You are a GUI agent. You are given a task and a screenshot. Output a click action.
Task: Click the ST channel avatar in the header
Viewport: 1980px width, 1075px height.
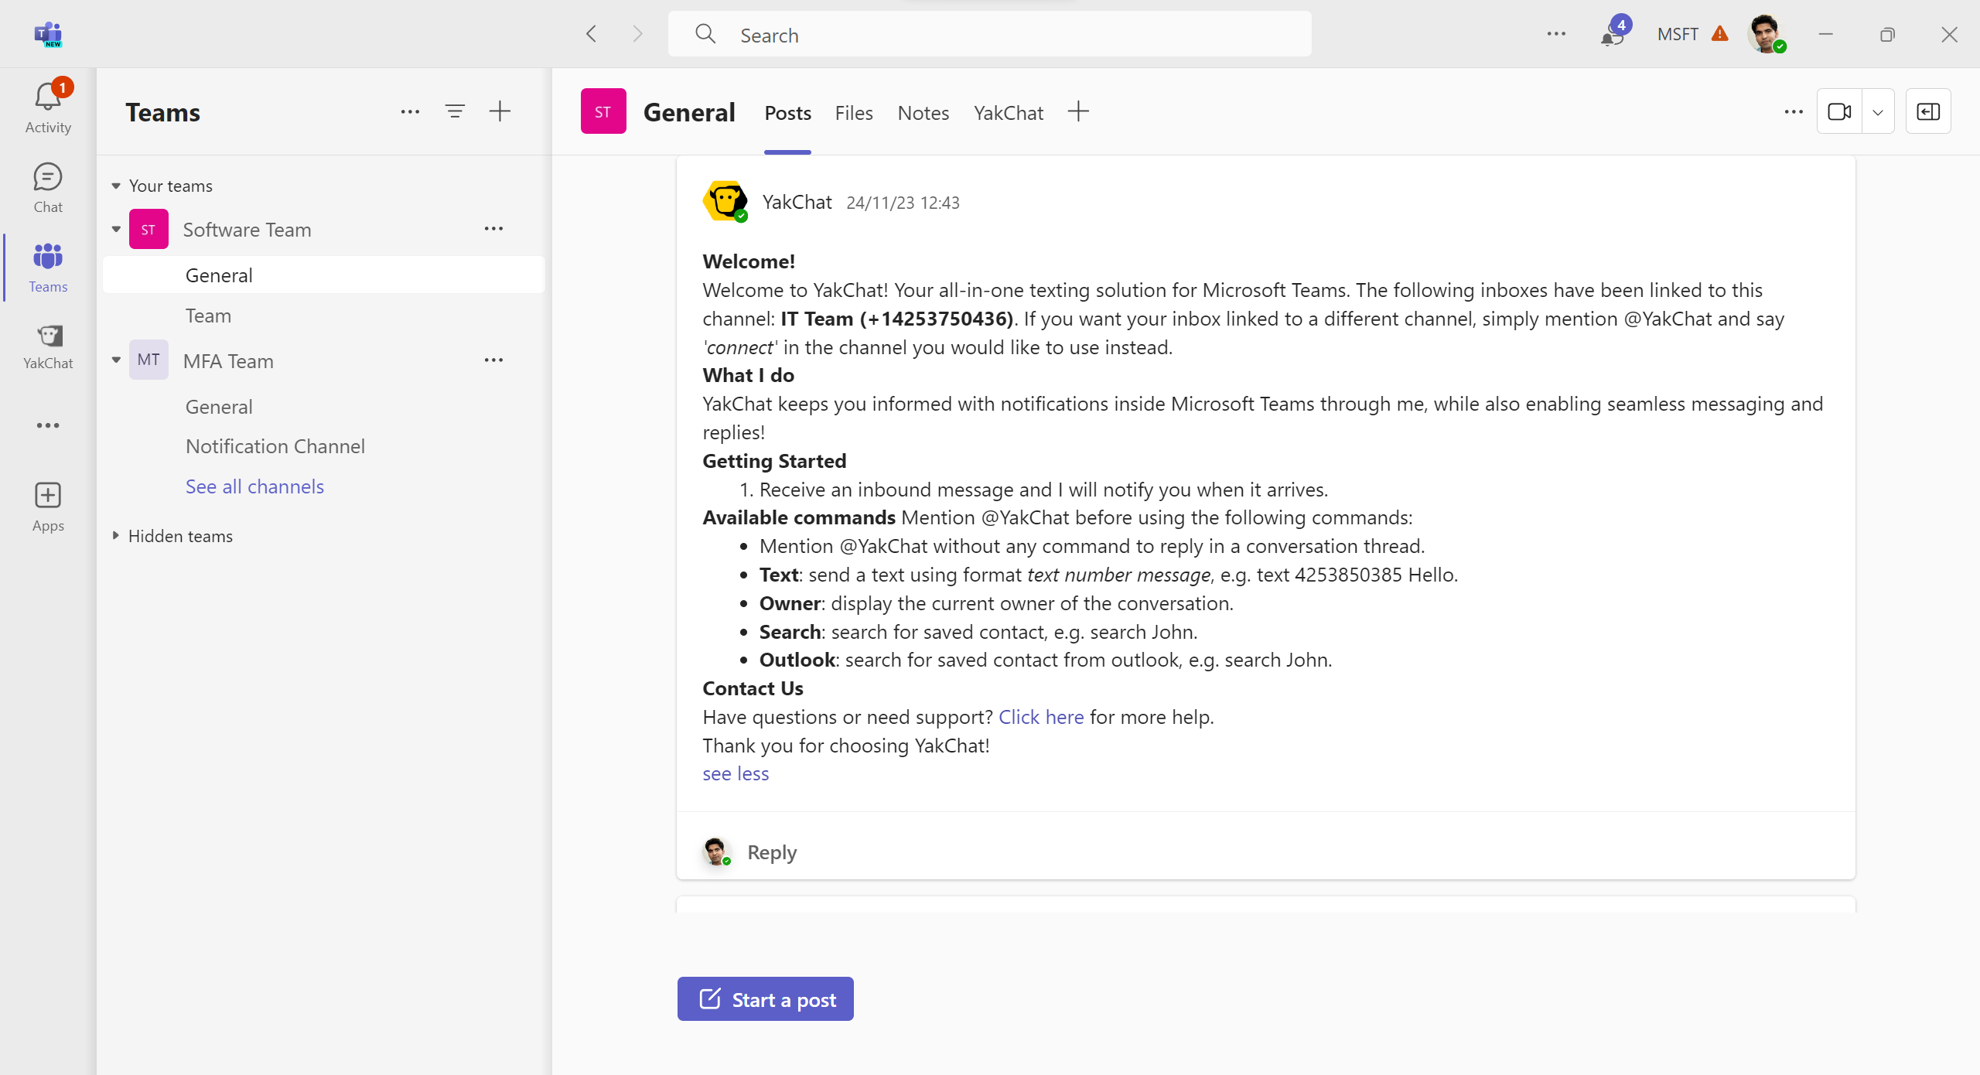[x=603, y=112]
